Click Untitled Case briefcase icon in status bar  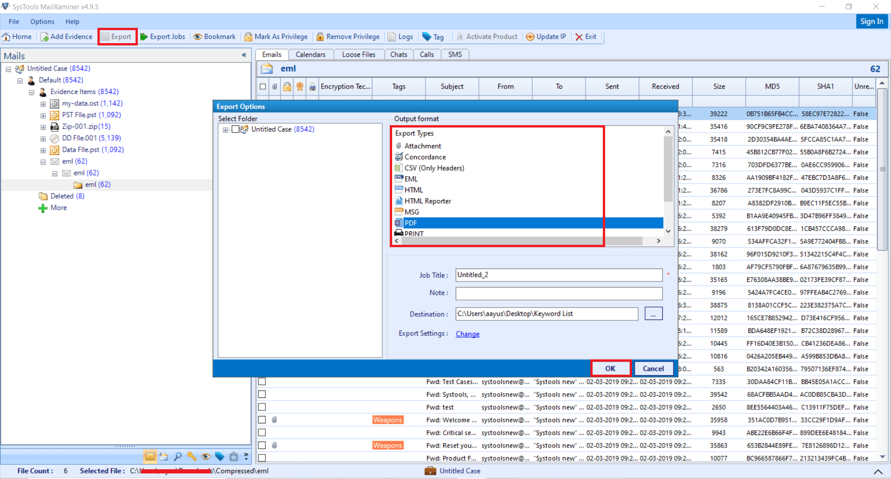click(431, 471)
